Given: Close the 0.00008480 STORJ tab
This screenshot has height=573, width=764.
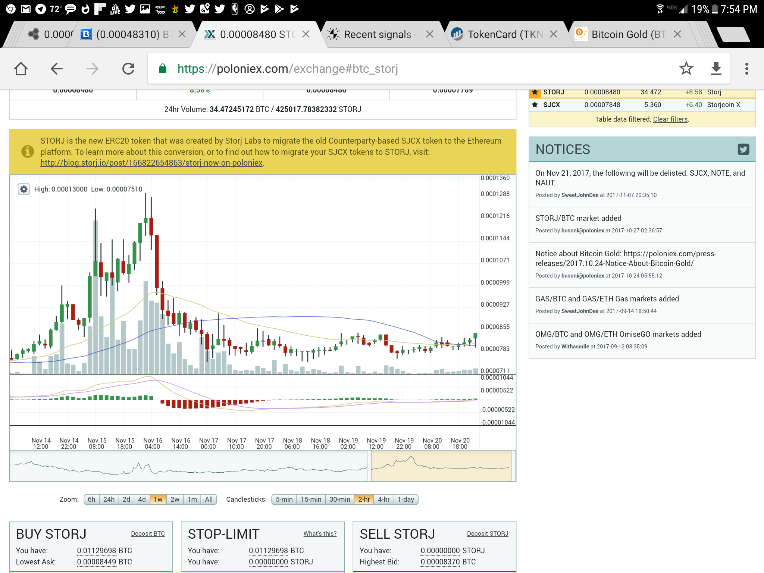Looking at the screenshot, I should pos(306,34).
